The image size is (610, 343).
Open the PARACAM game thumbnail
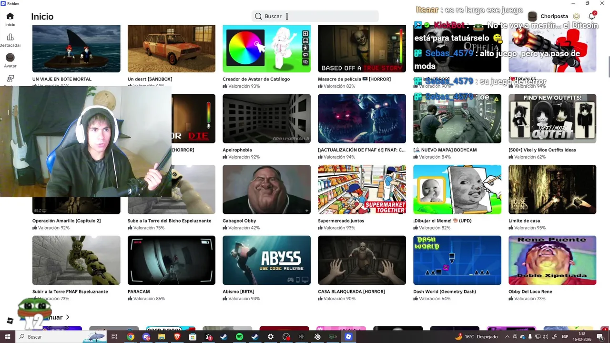(172, 260)
